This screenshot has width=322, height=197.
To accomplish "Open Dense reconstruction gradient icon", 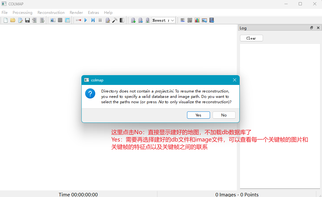I will 122,20.
